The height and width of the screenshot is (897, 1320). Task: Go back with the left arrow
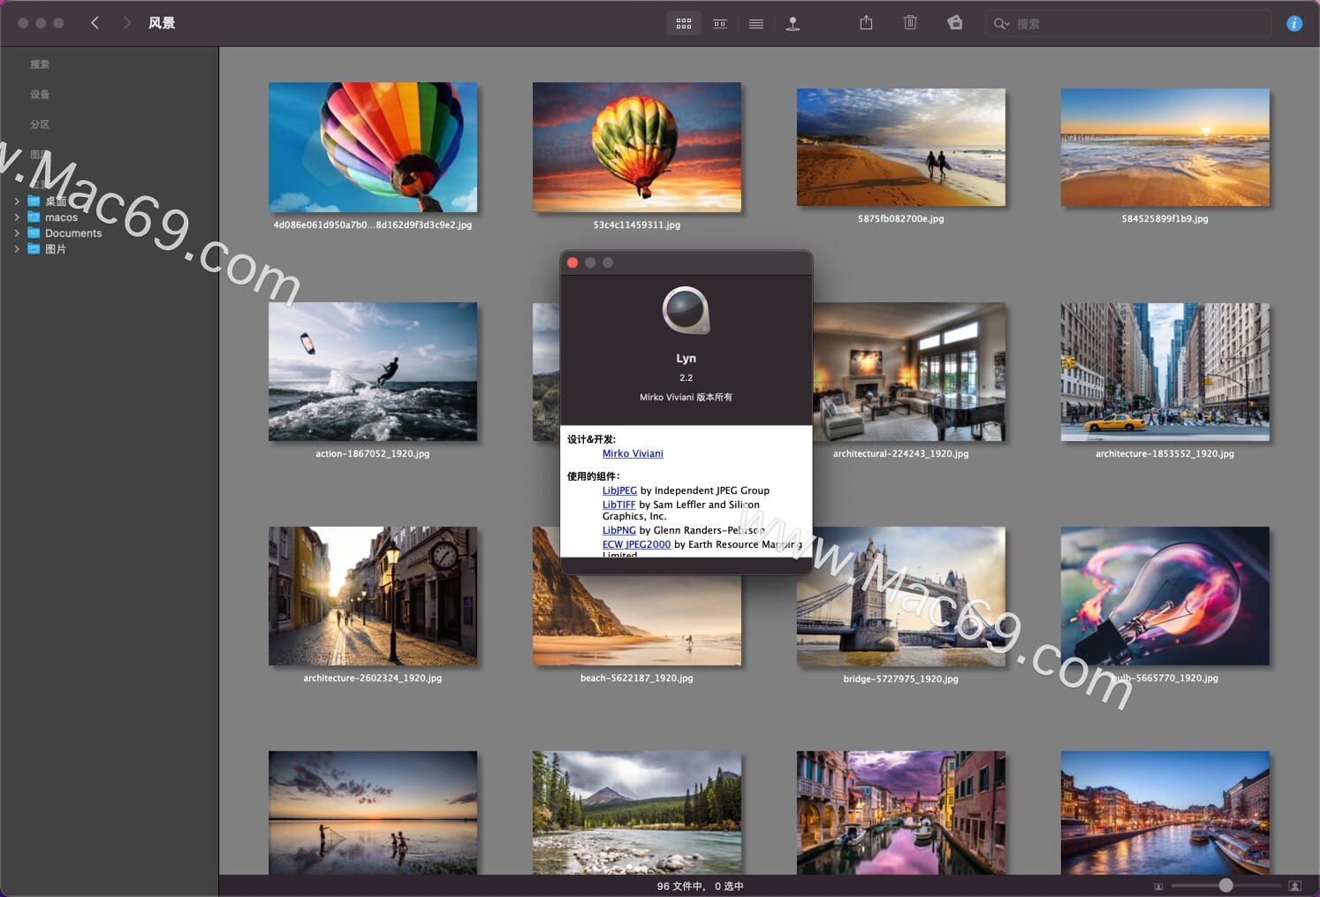point(95,23)
